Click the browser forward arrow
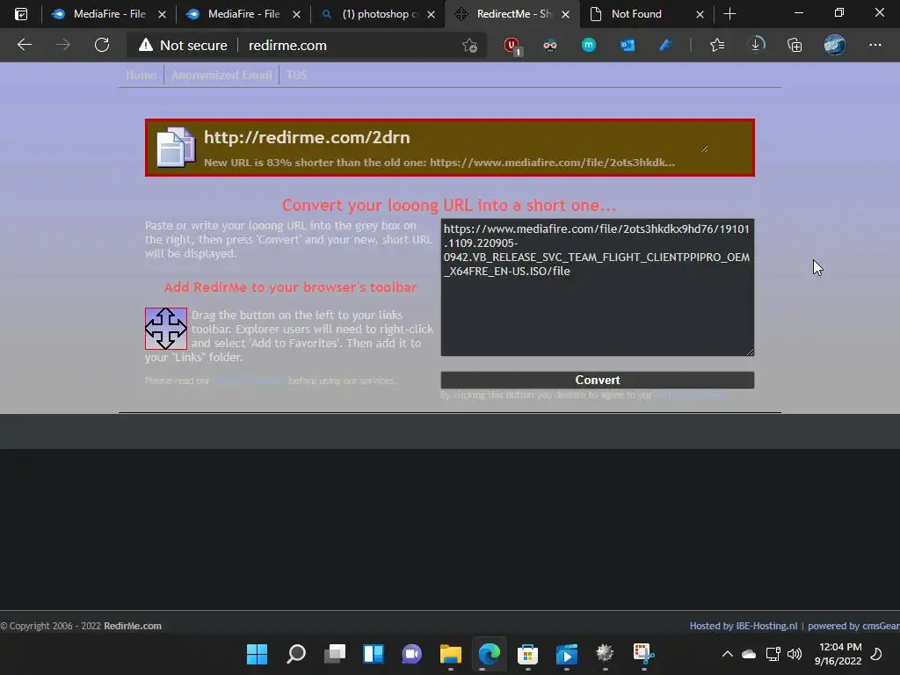900x675 pixels. coord(63,45)
